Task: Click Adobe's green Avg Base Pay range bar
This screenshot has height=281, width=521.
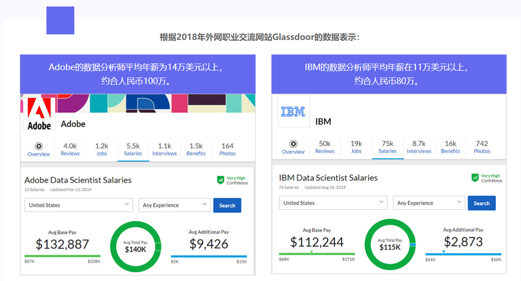Action: [63, 256]
